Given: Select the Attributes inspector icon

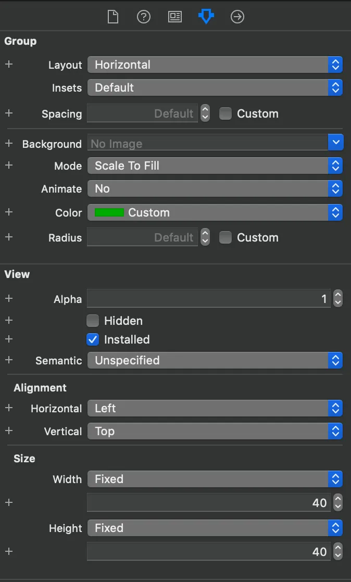Looking at the screenshot, I should tap(206, 17).
